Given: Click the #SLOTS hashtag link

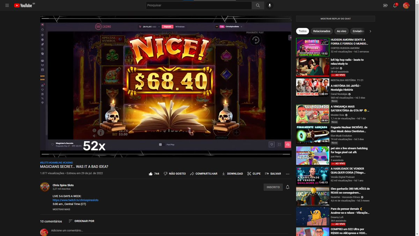Looking at the screenshot, I should (x=44, y=163).
